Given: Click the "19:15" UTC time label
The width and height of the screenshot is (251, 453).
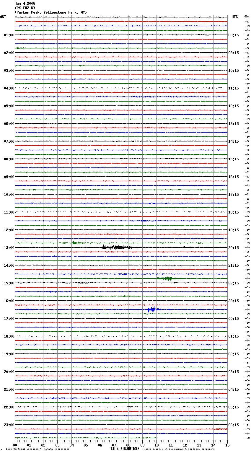Looking at the screenshot, I should [x=234, y=230].
